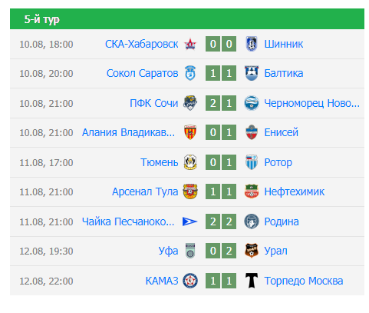Open the Родина team link

coord(282,221)
